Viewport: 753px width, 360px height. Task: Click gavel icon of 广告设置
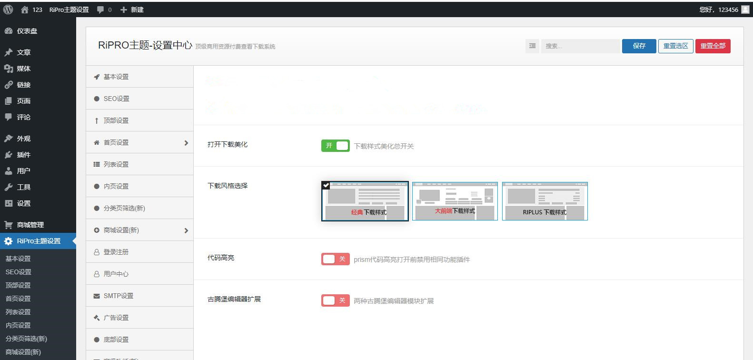point(97,318)
